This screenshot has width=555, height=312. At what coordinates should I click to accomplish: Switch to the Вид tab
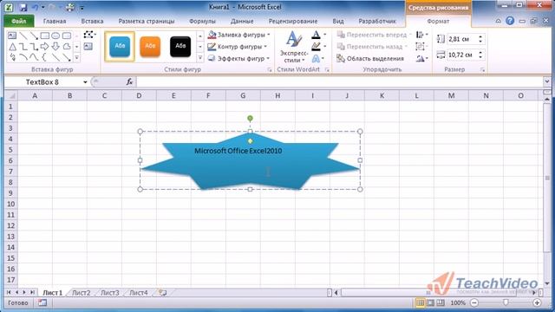(338, 21)
